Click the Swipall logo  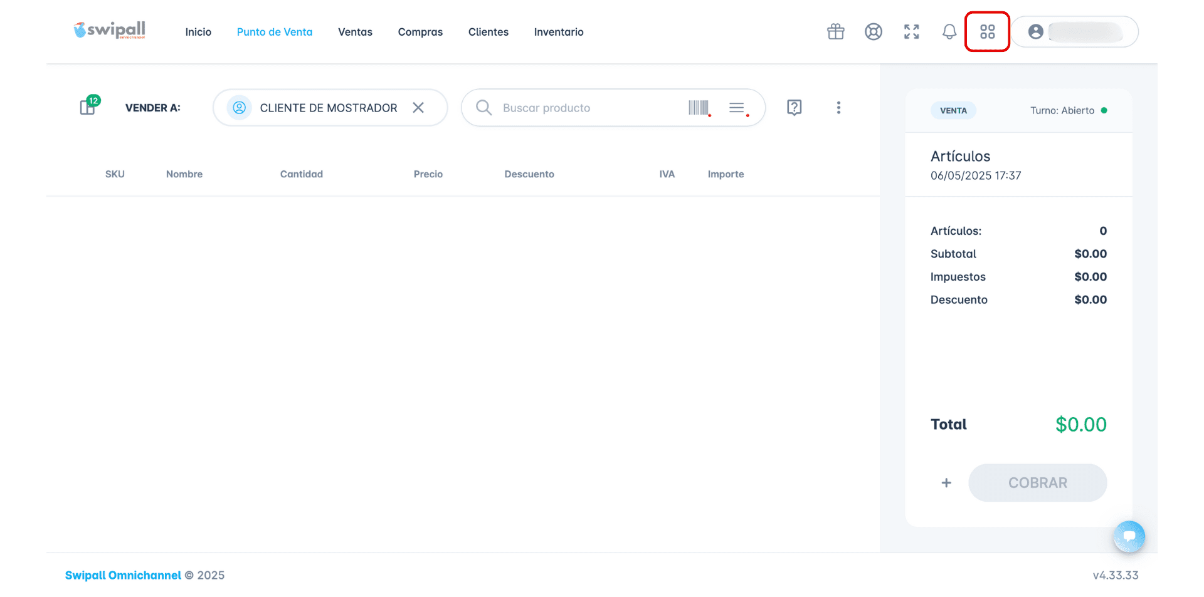(110, 30)
